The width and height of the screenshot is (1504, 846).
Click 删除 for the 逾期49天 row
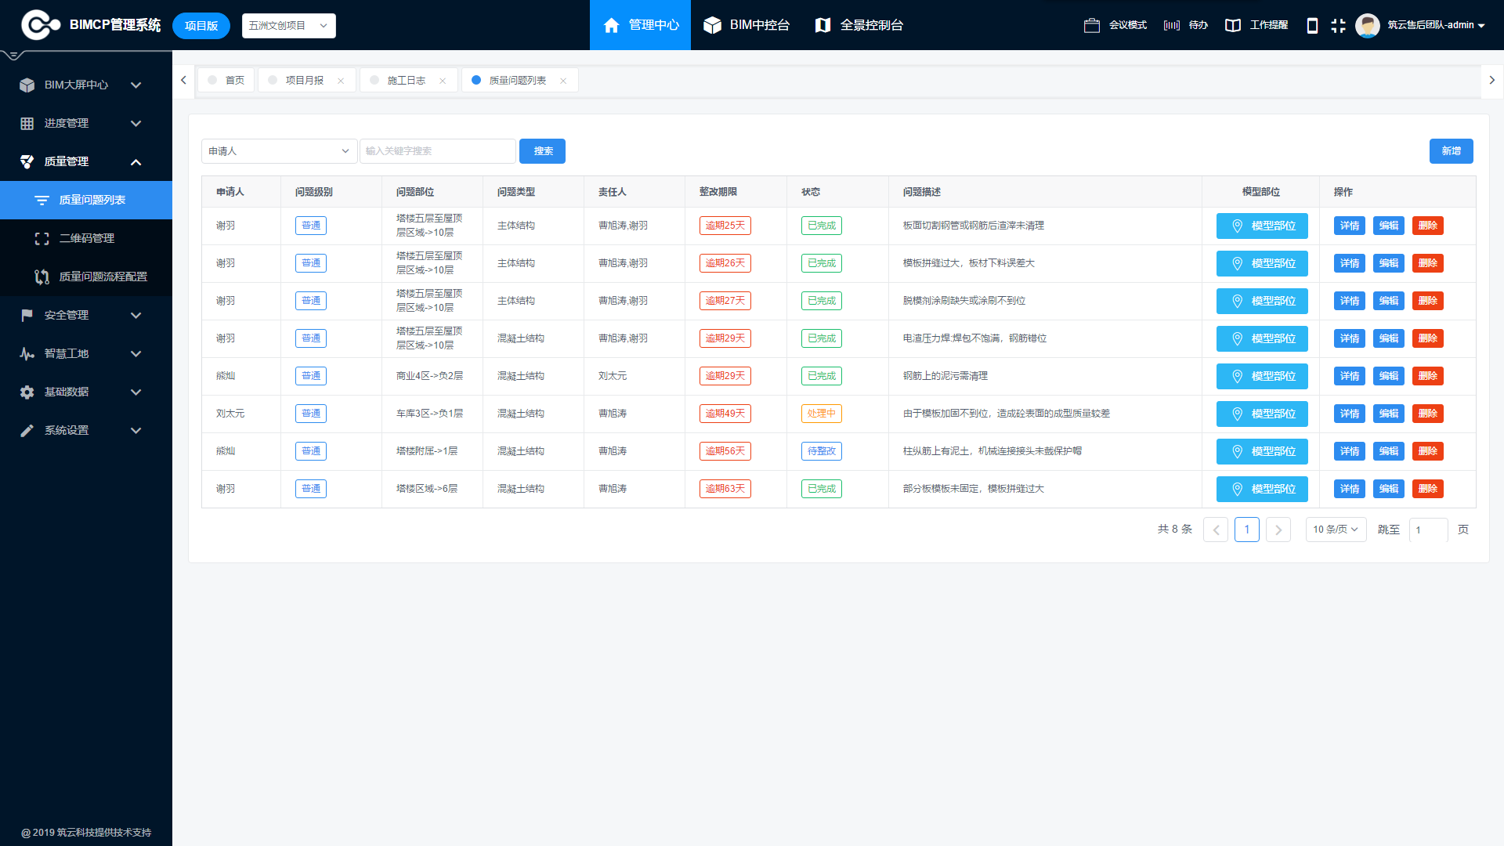[1428, 414]
